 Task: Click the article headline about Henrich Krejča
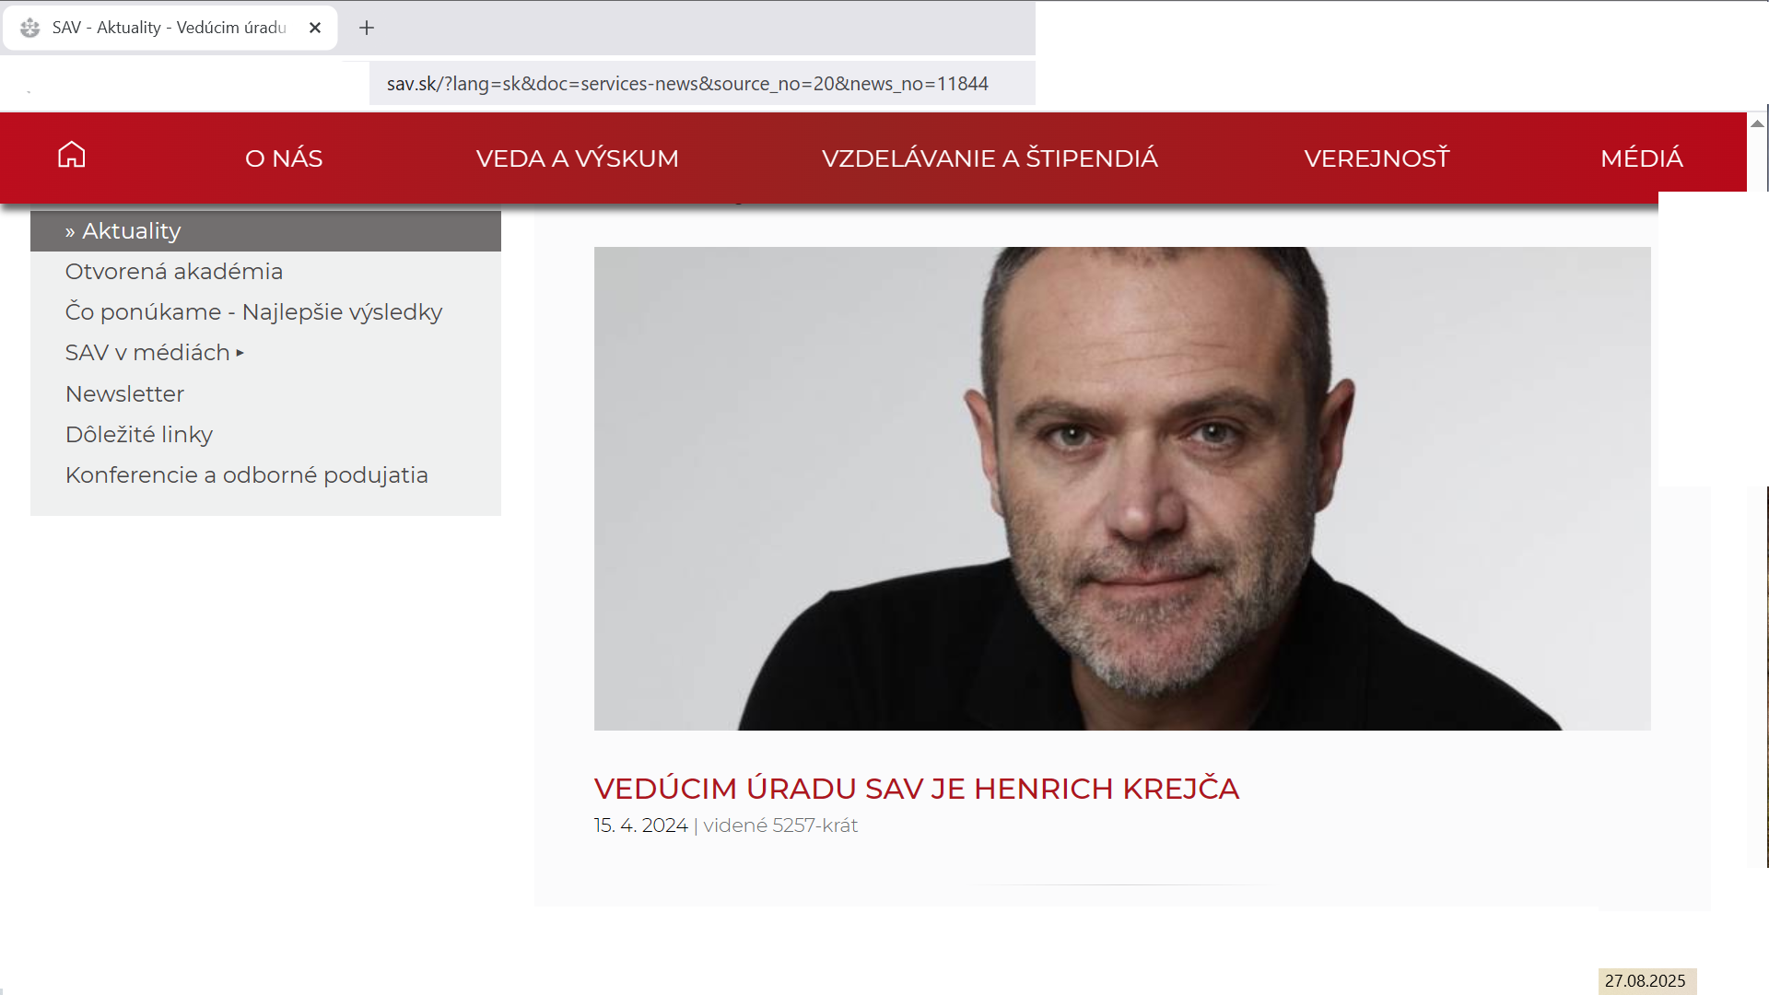coord(917,790)
